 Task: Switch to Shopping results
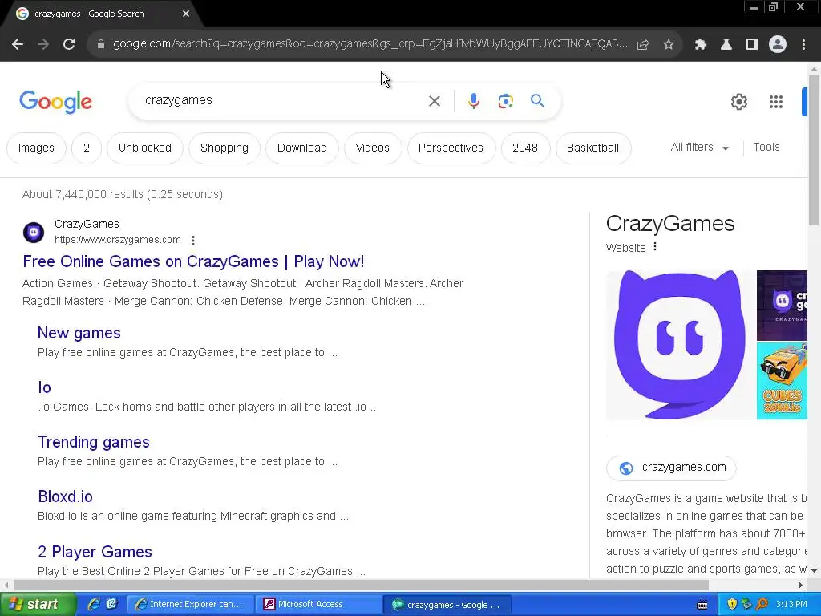coord(224,148)
